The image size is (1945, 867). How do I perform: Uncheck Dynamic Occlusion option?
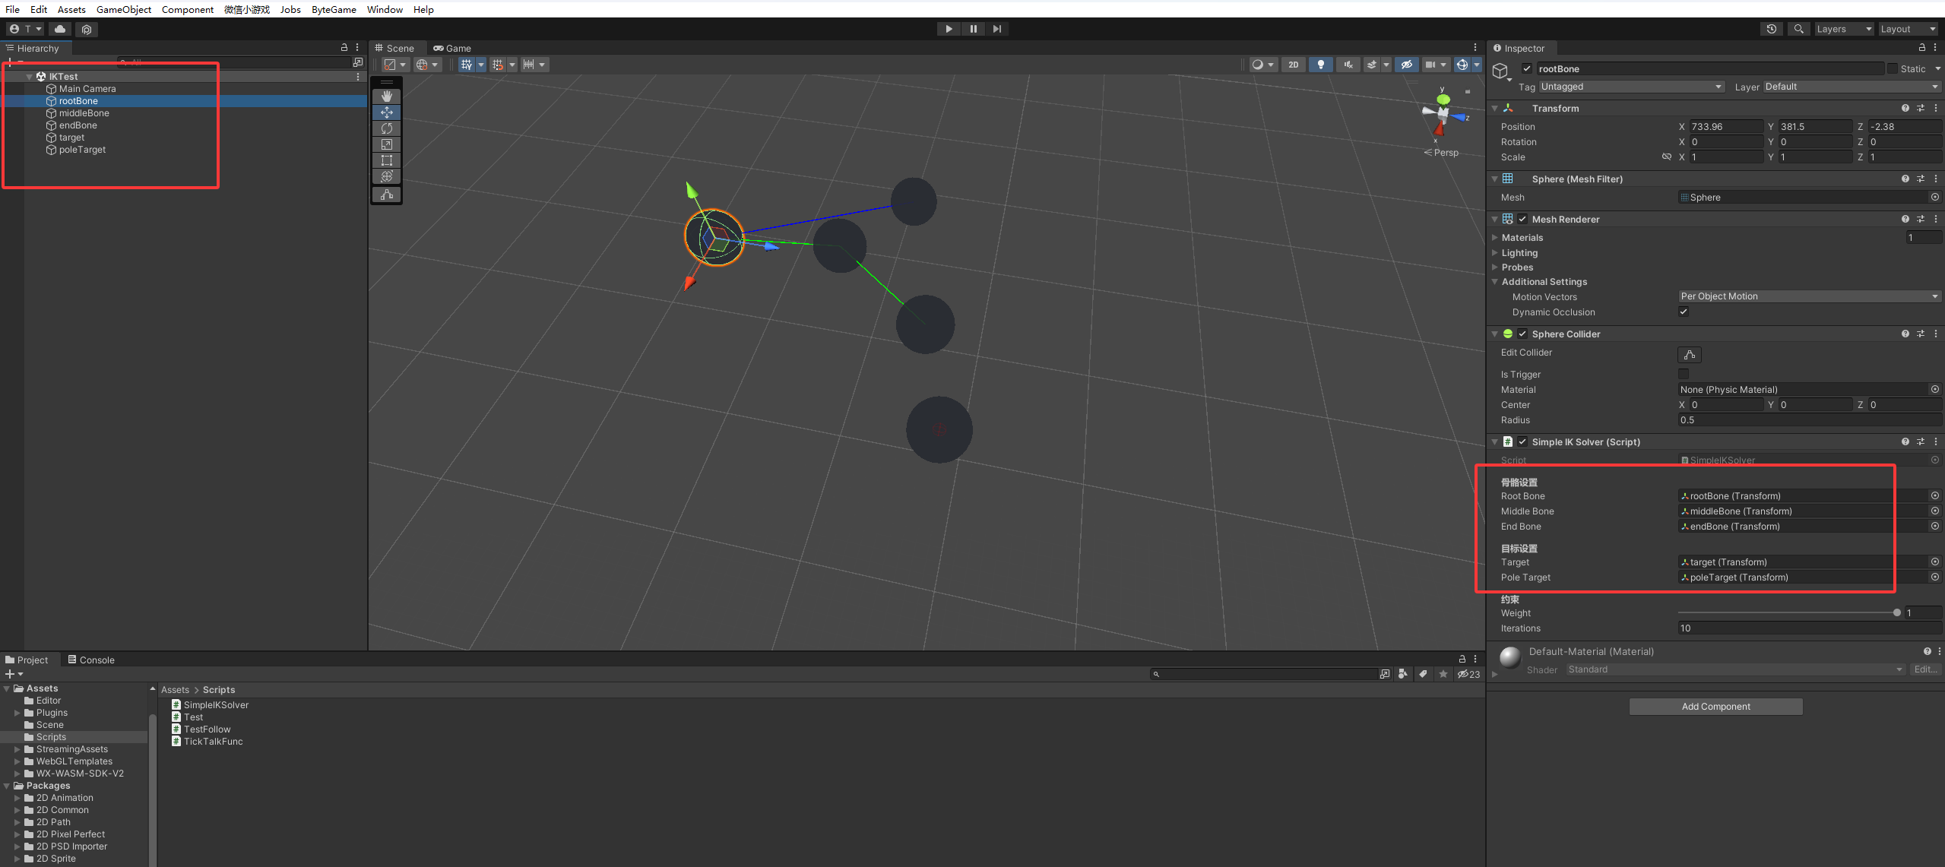click(x=1684, y=312)
